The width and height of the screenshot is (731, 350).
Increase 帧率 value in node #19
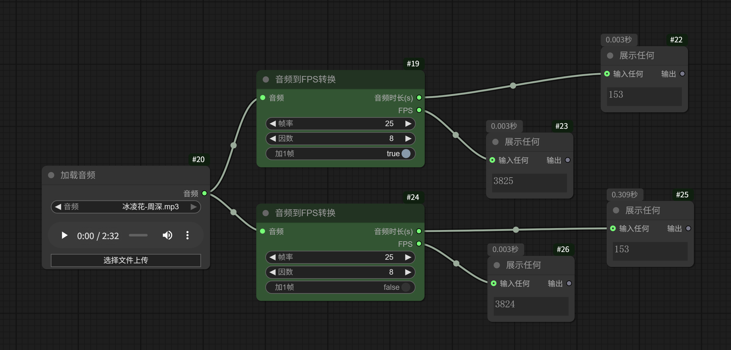pyautogui.click(x=408, y=124)
